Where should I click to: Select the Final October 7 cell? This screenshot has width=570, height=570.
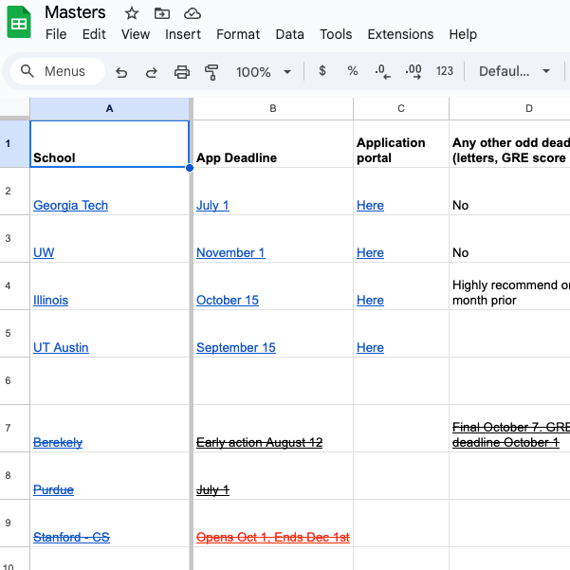pos(509,429)
